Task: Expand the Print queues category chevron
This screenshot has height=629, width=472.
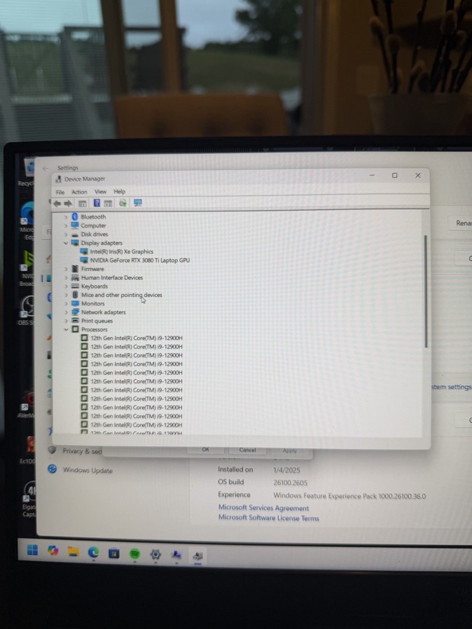Action: [66, 321]
